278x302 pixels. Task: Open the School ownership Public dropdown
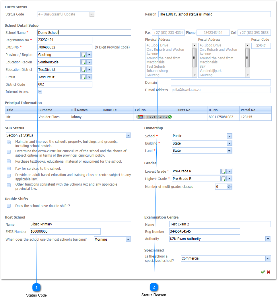tap(229, 136)
